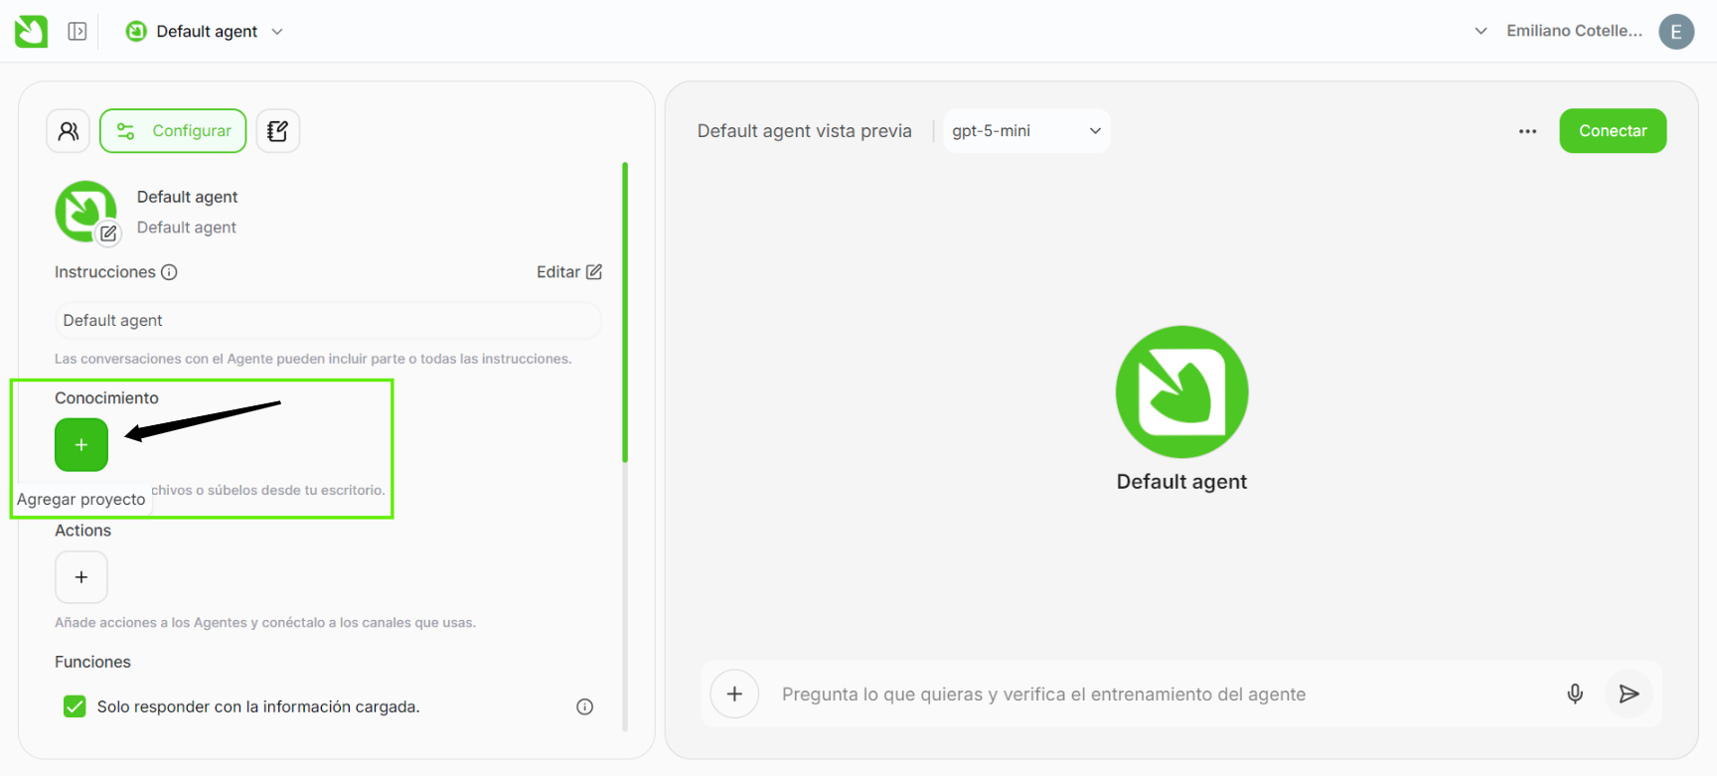Select the Configurar tab
Screen dimensions: 1717x776
tap(173, 131)
